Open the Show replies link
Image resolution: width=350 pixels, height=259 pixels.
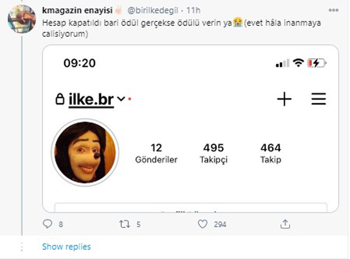(66, 247)
